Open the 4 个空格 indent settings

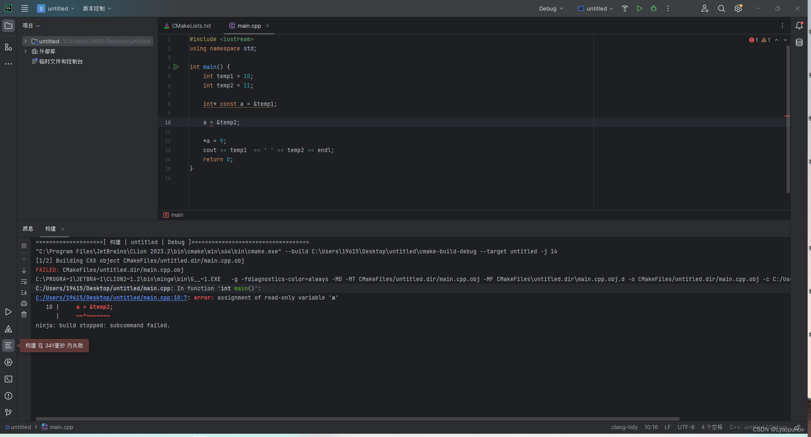click(x=712, y=427)
